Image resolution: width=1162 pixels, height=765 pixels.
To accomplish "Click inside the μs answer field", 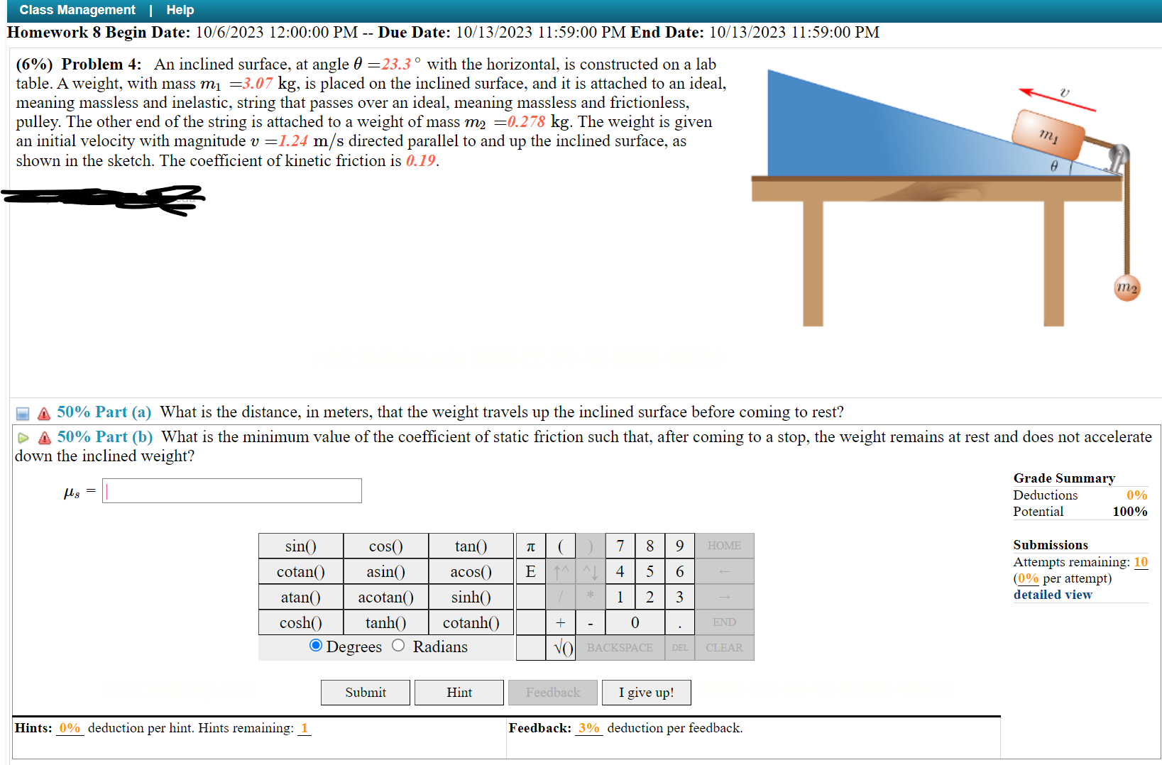I will (231, 490).
